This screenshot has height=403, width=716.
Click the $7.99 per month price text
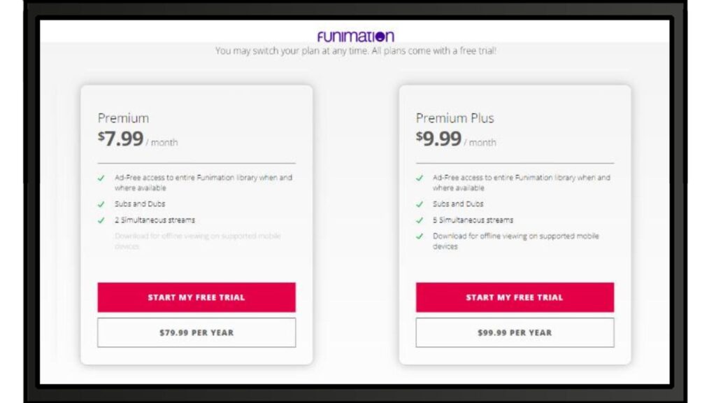pyautogui.click(x=136, y=138)
